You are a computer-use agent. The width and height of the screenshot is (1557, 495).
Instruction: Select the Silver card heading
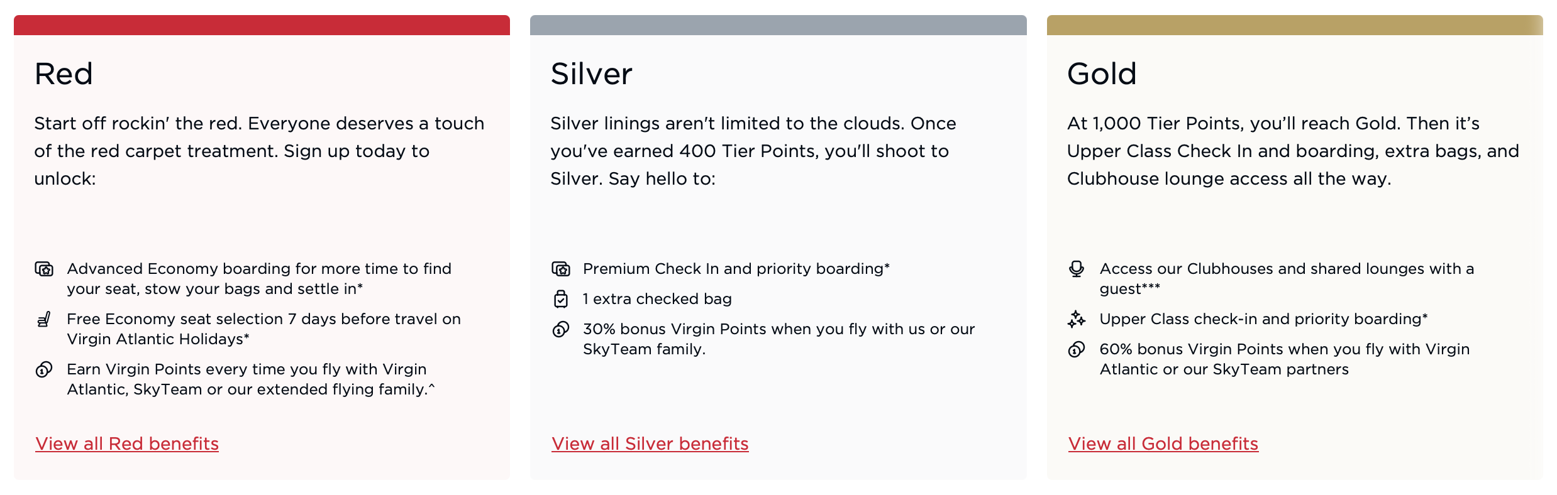click(591, 73)
